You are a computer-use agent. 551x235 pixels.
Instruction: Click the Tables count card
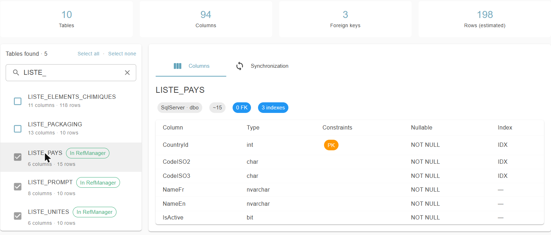click(x=66, y=19)
